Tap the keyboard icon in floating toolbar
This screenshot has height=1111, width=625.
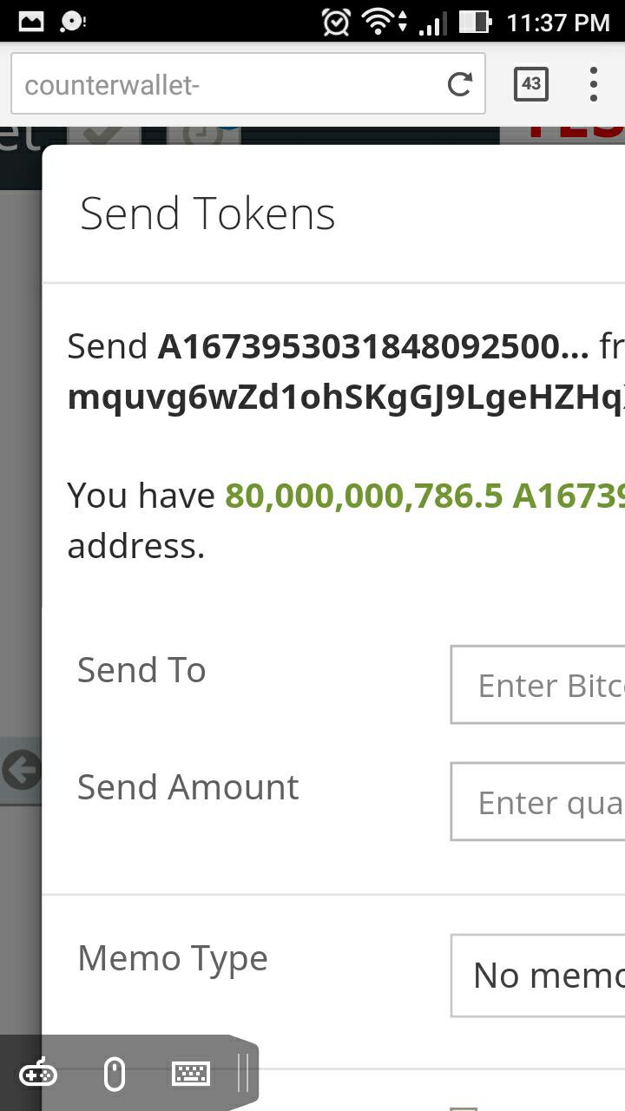point(191,1075)
